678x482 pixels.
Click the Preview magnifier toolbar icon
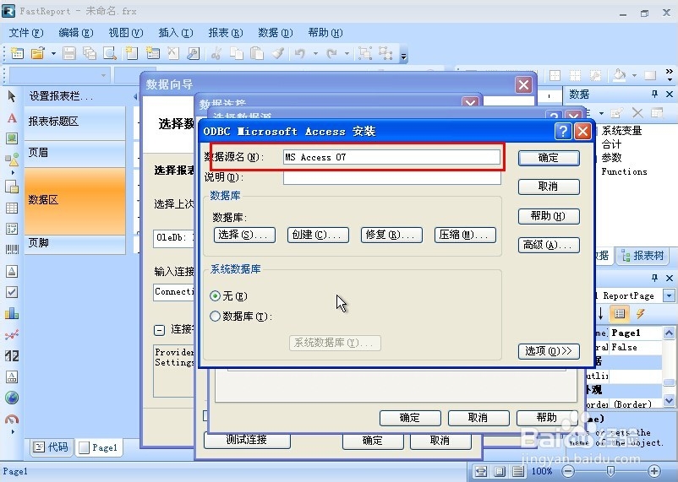110,53
